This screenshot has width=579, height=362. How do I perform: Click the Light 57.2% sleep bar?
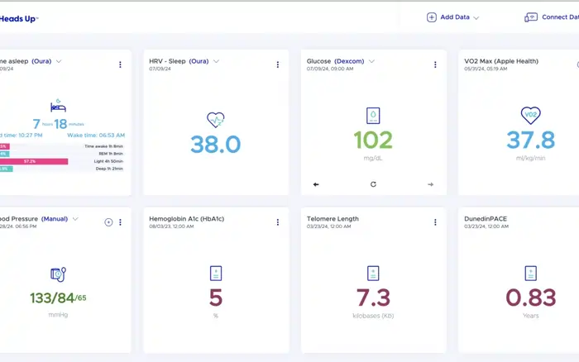tap(34, 161)
